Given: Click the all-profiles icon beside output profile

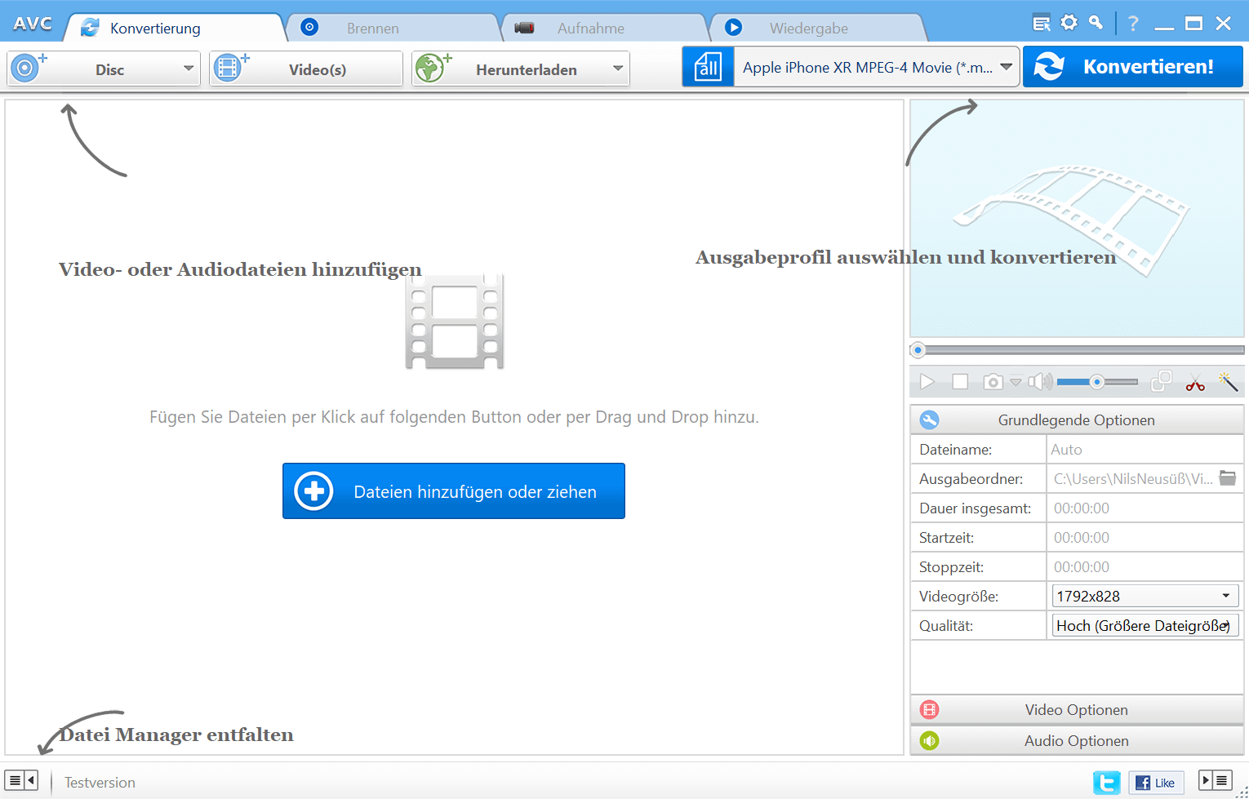Looking at the screenshot, I should (x=708, y=67).
